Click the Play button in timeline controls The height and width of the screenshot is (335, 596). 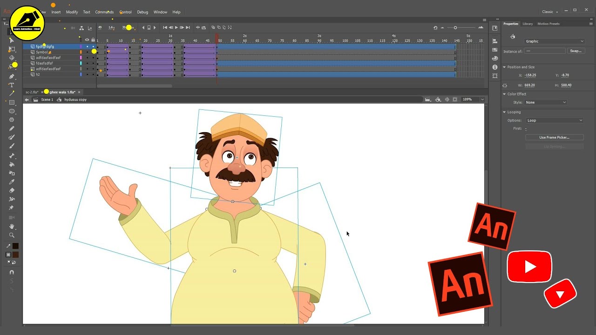(x=176, y=27)
